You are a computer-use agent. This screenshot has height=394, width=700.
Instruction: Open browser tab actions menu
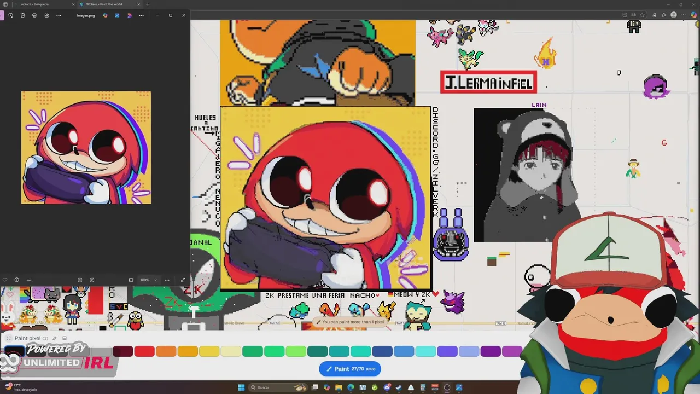click(x=5, y=4)
